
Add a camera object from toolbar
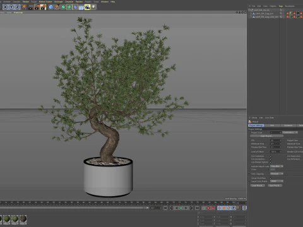88,7
